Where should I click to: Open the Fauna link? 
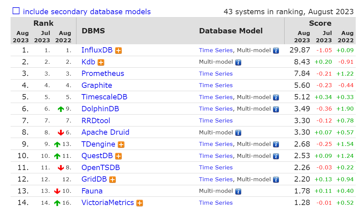click(x=92, y=191)
